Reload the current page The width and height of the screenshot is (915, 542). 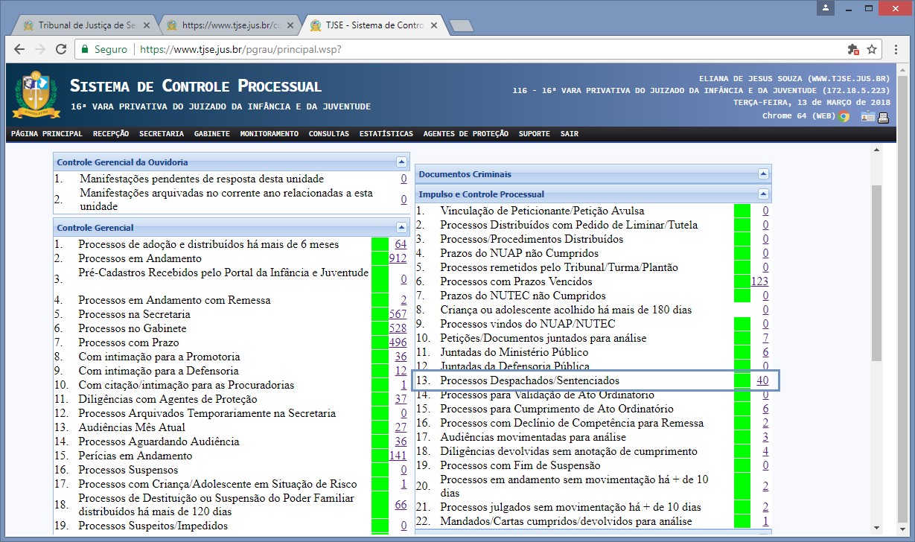click(60, 49)
